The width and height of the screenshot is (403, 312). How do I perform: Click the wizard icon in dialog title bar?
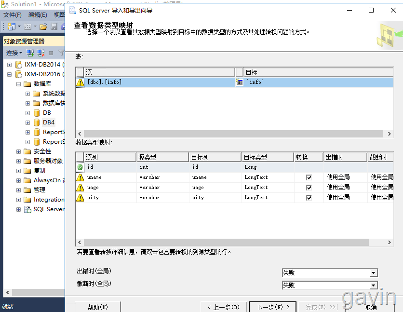73,10
